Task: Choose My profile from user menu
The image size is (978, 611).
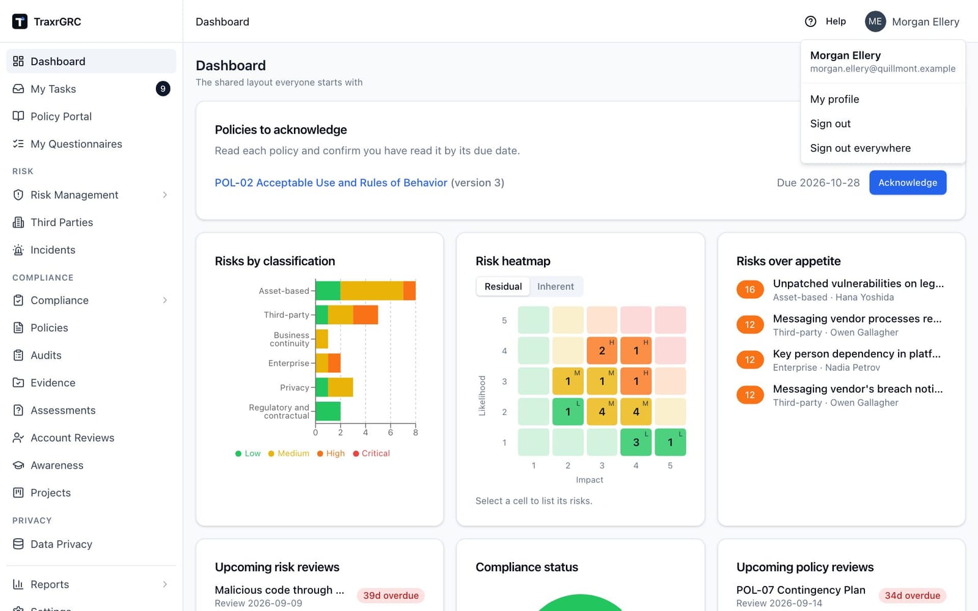Action: pos(883,99)
